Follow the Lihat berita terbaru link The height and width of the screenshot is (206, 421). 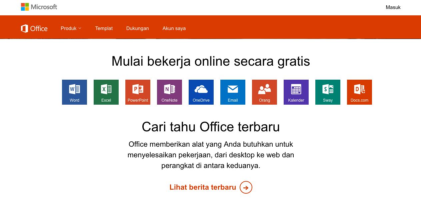pyautogui.click(x=203, y=187)
